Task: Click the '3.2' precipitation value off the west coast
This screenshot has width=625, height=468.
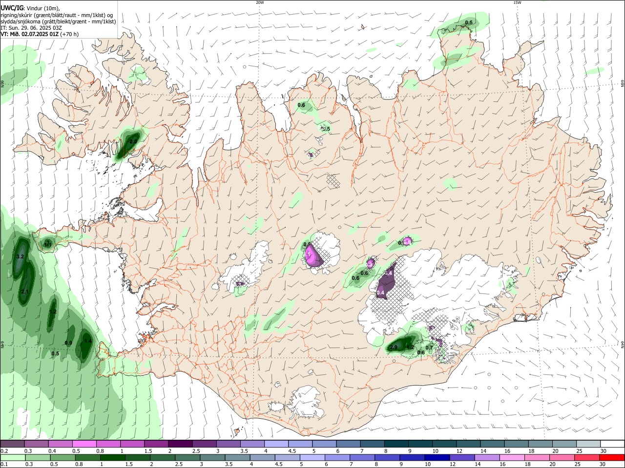Action: pyautogui.click(x=20, y=256)
